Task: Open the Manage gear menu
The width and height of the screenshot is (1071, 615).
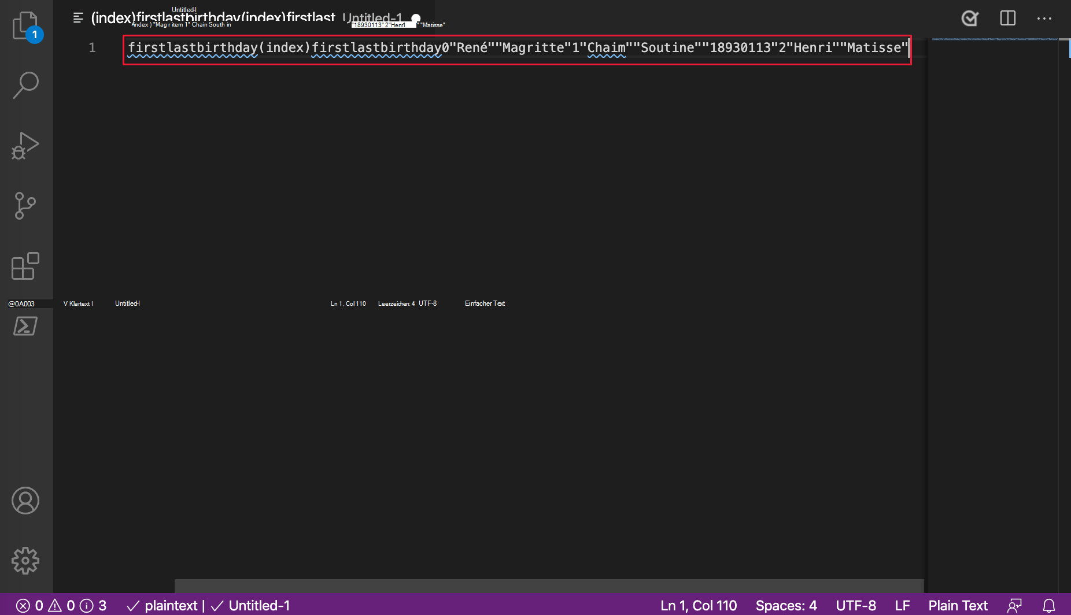Action: [25, 561]
